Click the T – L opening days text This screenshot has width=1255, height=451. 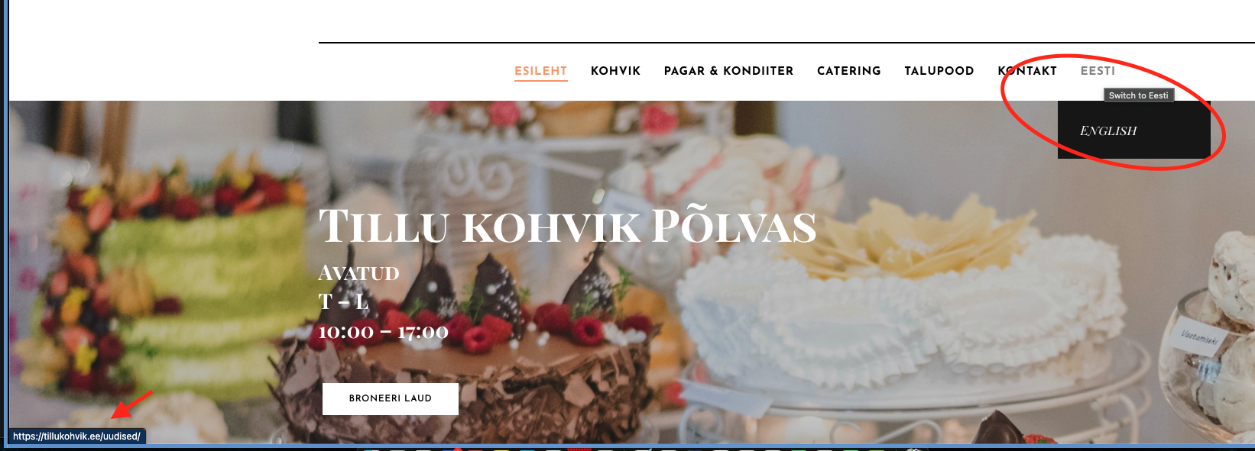click(x=343, y=302)
